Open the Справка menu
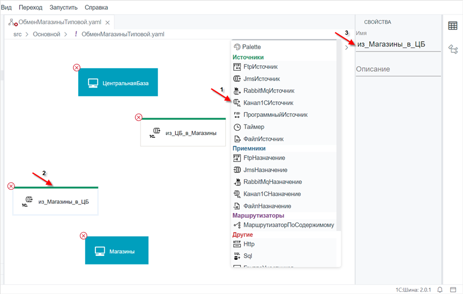463x294 pixels. (96, 8)
